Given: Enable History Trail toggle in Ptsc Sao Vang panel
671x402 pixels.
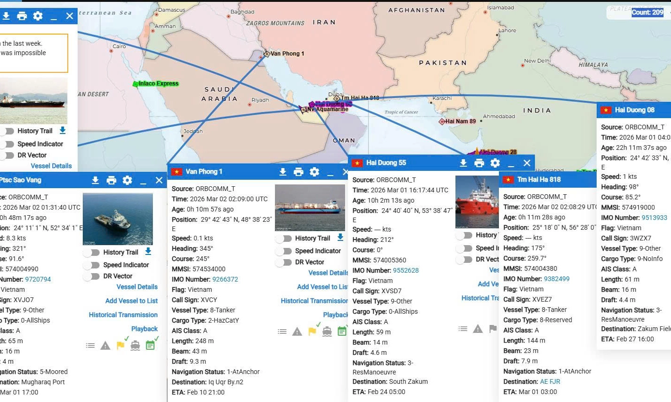Looking at the screenshot, I should pyautogui.click(x=93, y=253).
